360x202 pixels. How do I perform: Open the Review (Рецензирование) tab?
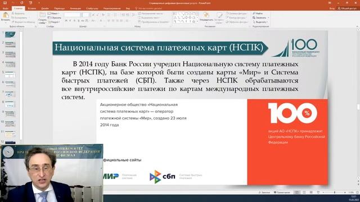point(112,8)
